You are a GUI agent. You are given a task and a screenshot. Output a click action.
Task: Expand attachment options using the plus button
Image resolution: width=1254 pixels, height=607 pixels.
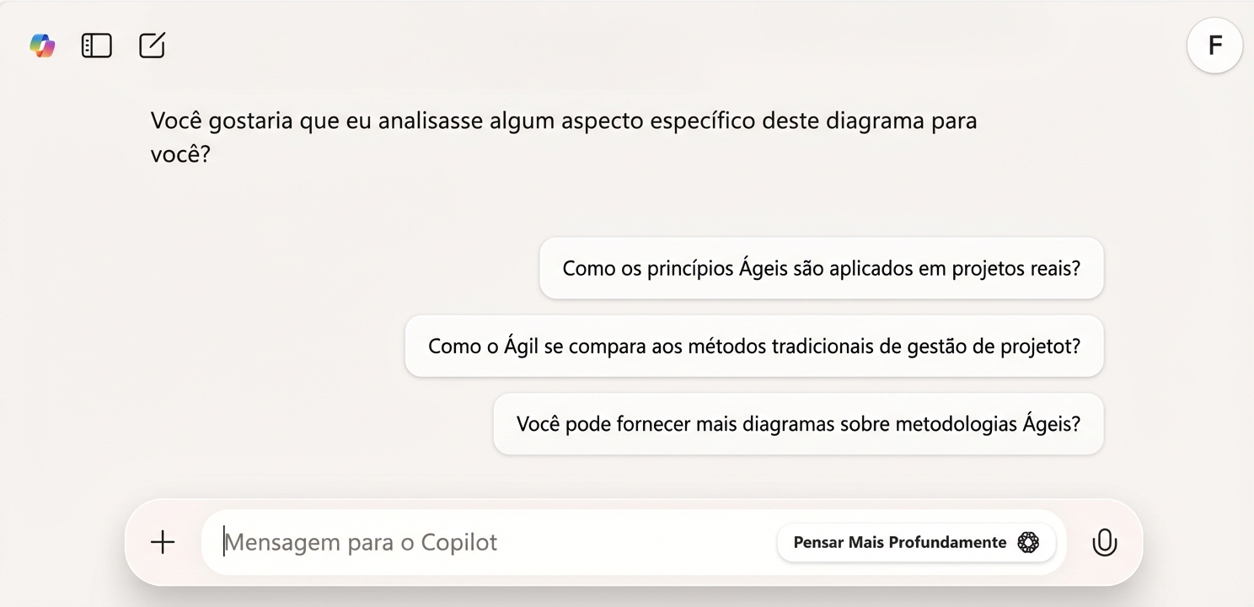tap(161, 542)
